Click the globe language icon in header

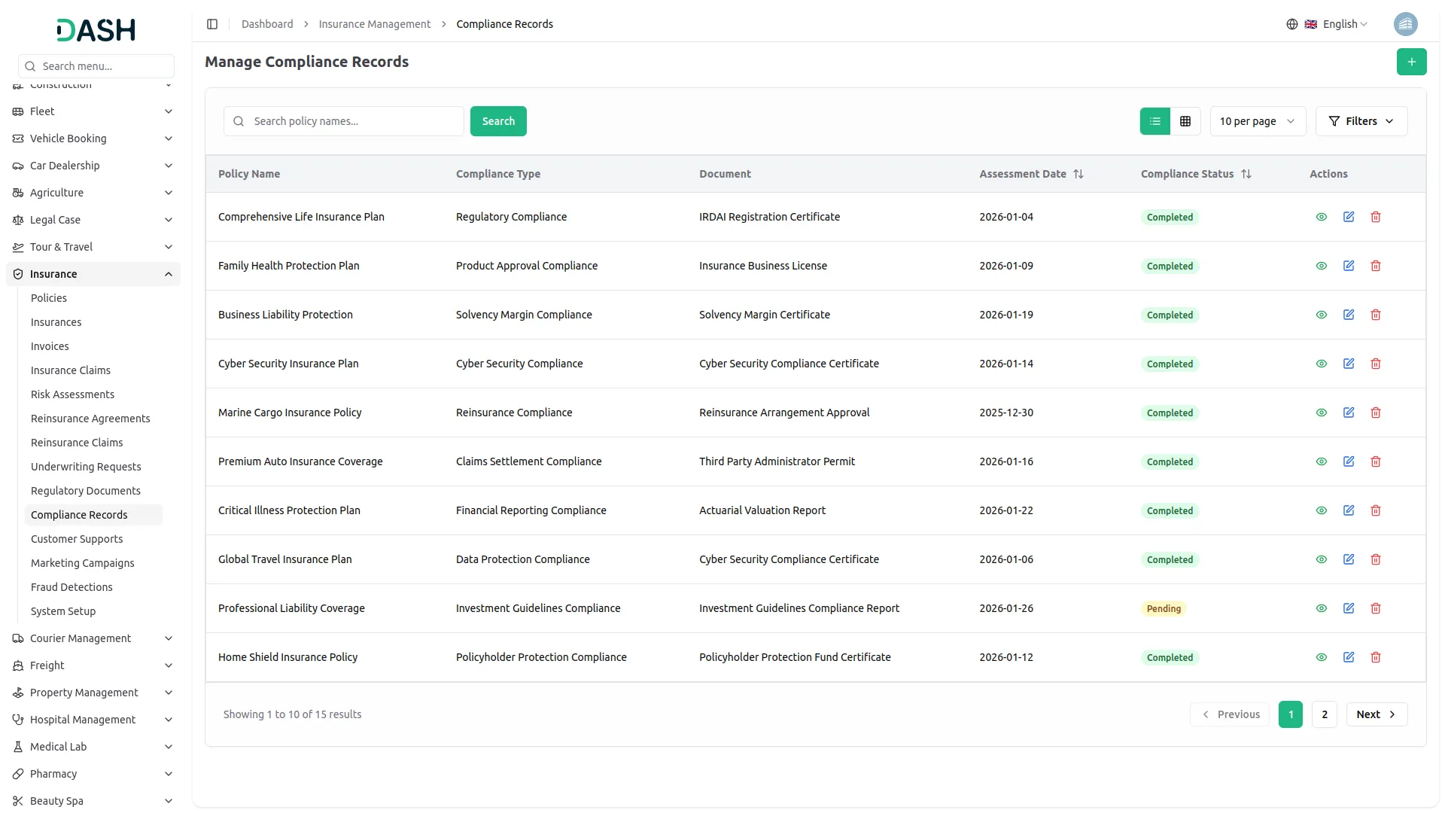(x=1292, y=23)
